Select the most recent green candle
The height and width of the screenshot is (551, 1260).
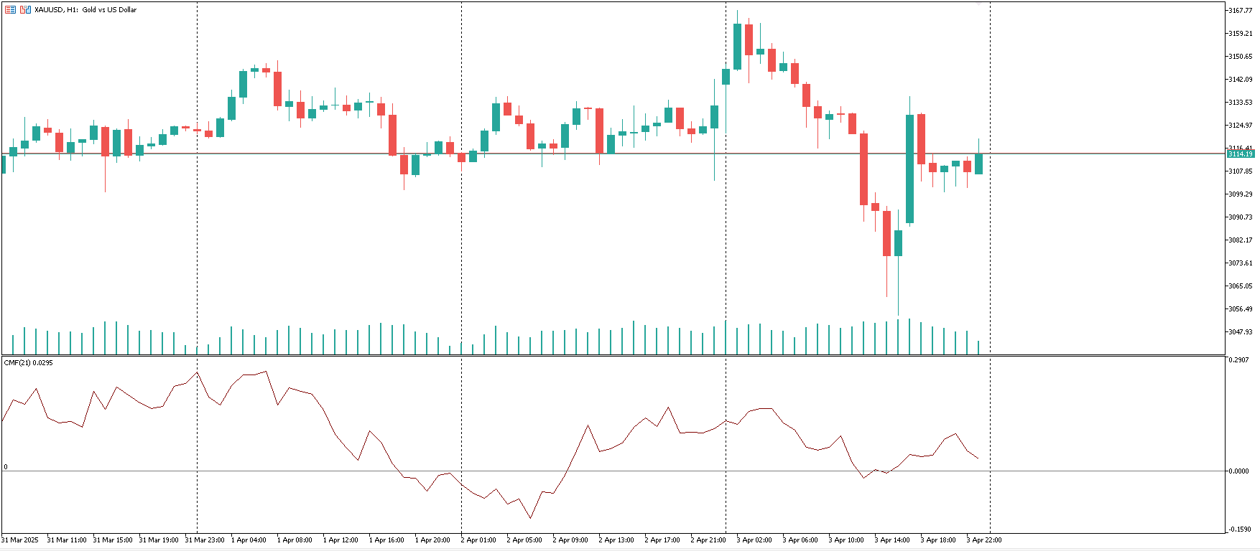[x=978, y=164]
